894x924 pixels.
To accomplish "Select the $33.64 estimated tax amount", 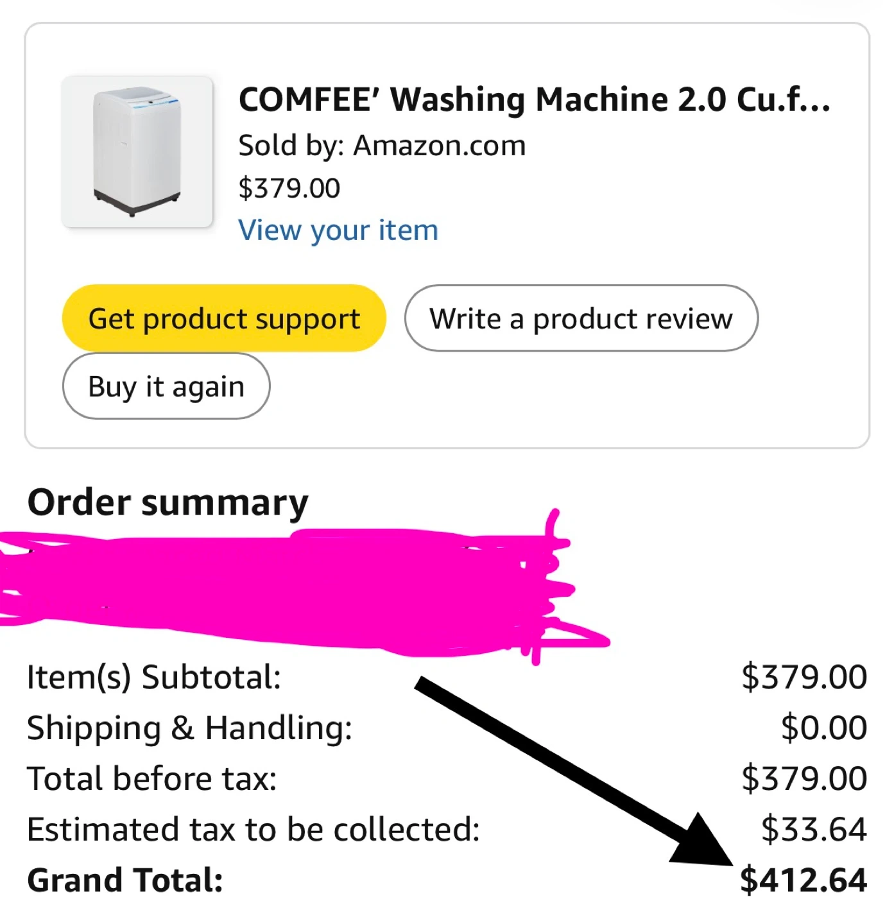I will click(x=814, y=830).
